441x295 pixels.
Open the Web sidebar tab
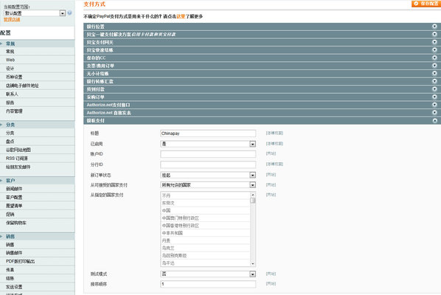coord(38,60)
